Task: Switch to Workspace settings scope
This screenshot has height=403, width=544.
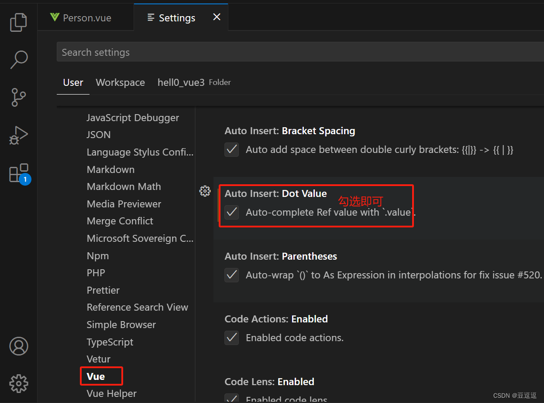Action: [x=120, y=82]
